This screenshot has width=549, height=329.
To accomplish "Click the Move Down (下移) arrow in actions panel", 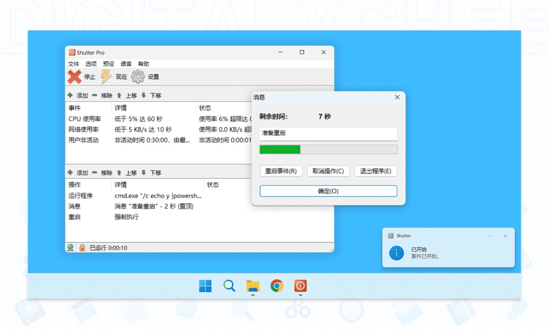I will click(143, 173).
